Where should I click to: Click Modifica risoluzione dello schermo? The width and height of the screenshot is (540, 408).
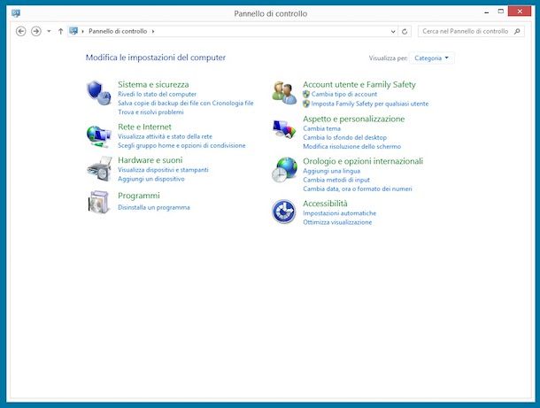[x=352, y=146]
